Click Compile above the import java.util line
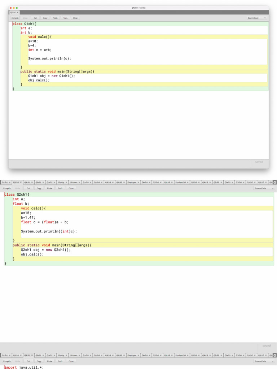The width and height of the screenshot is (277, 369). (7, 361)
